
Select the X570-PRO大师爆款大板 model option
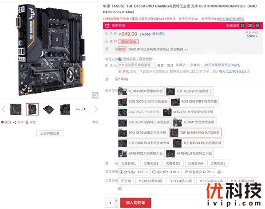click(x=141, y=91)
